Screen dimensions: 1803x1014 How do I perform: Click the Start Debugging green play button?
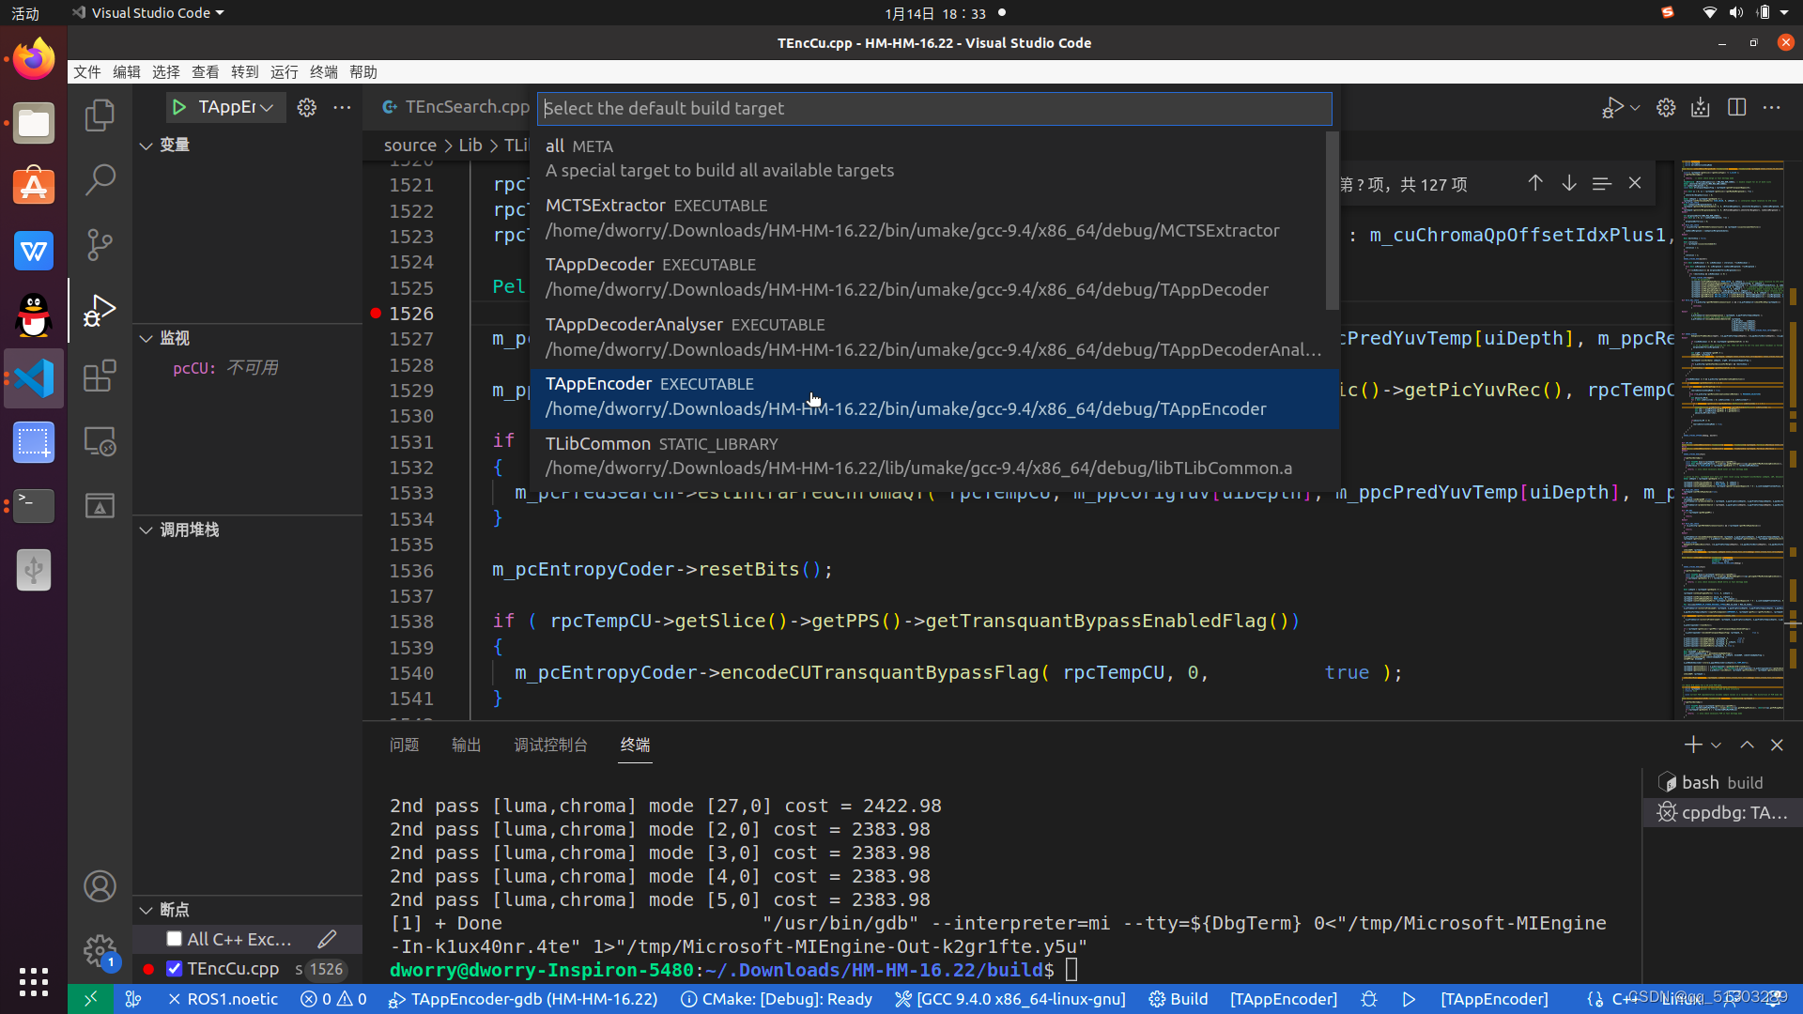[x=178, y=107]
